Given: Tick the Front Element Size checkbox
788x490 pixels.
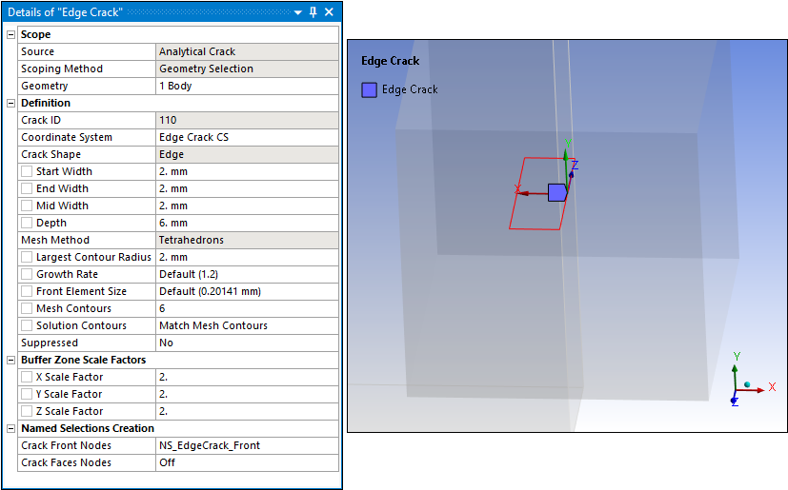Looking at the screenshot, I should (x=27, y=291).
